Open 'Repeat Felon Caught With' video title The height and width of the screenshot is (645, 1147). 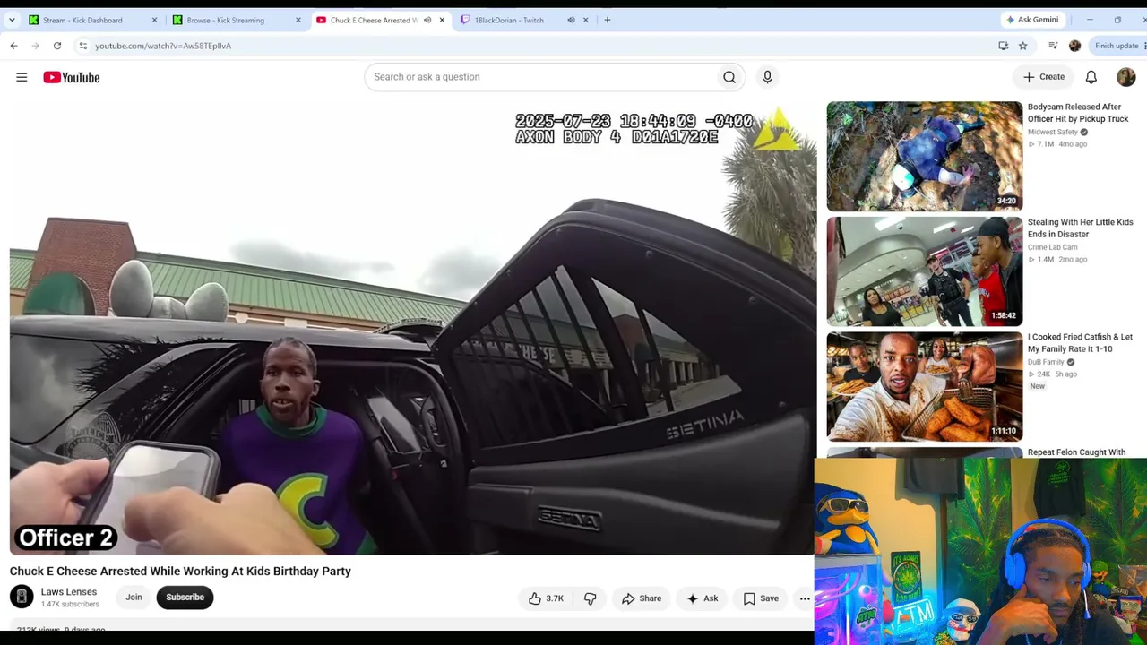1076,452
